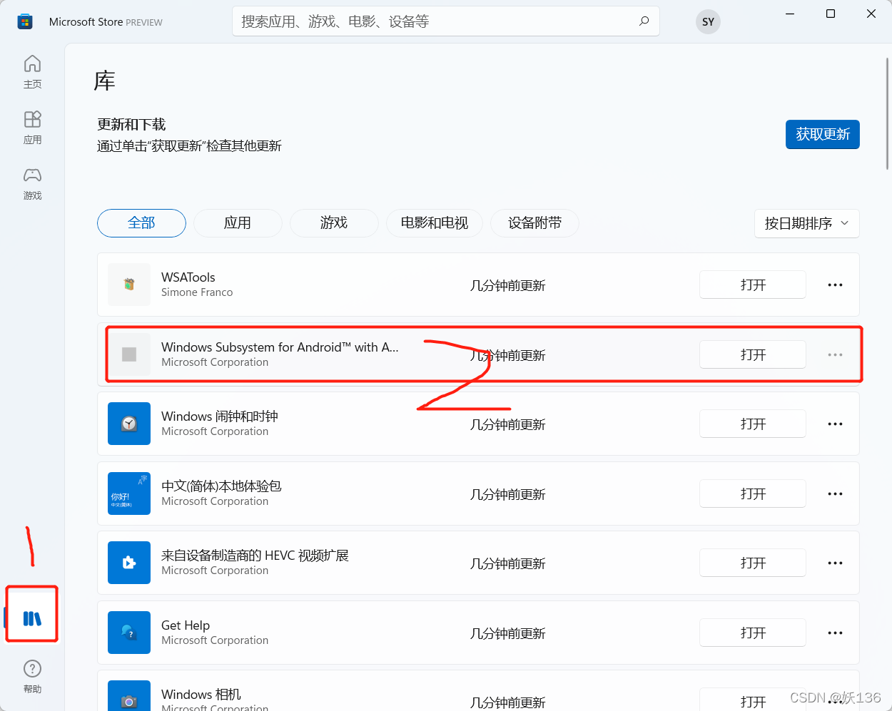
Task: Click the 来自设备制造商的 HEVC 视频扩展 title
Action: point(255,556)
